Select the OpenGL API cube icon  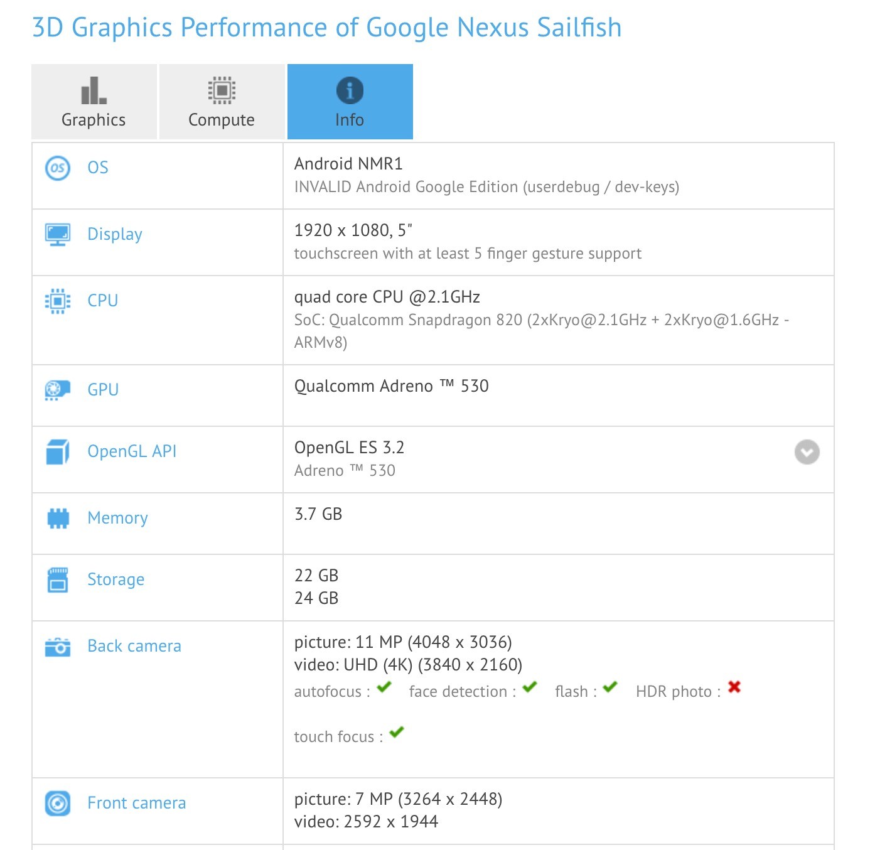[57, 450]
